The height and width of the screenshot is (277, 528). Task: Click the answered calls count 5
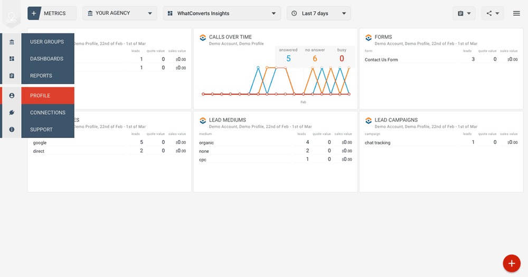point(288,59)
